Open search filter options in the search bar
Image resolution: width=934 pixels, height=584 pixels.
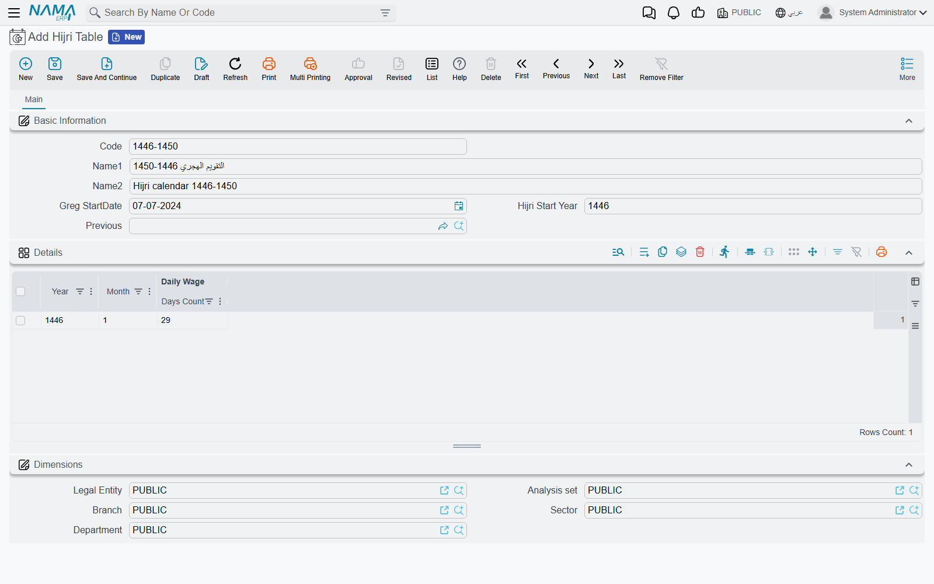[x=385, y=13]
